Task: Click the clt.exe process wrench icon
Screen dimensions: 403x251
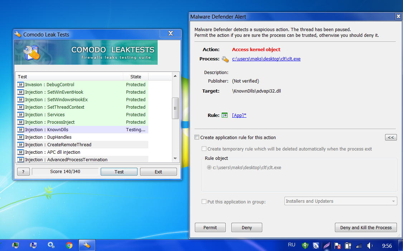Action: (225, 59)
